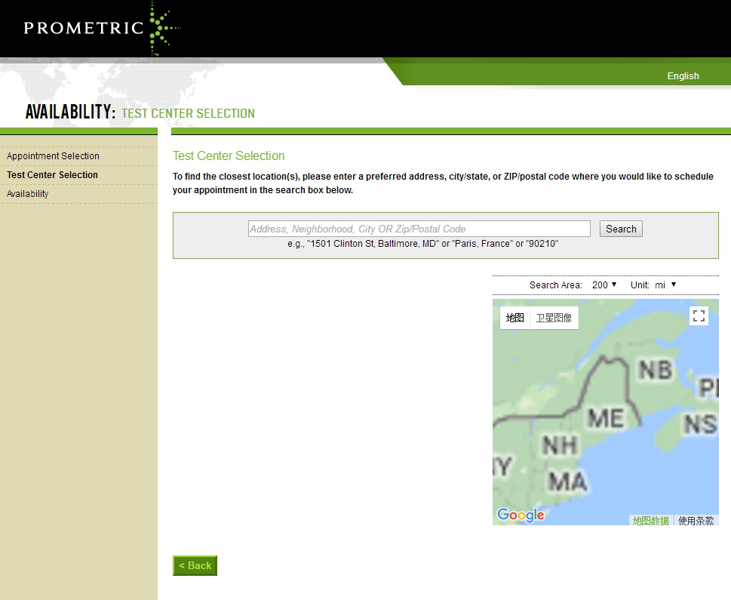Open Availability in the left sidebar

tap(28, 194)
